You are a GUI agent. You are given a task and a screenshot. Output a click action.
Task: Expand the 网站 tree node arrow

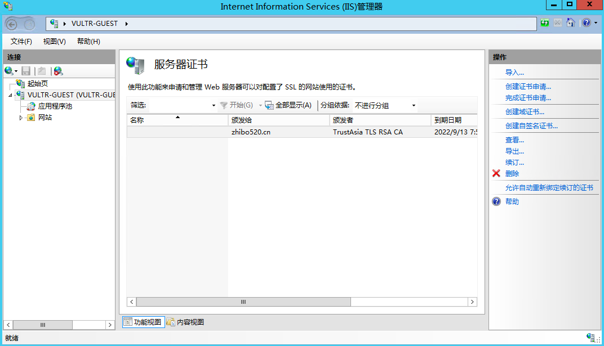pyautogui.click(x=21, y=118)
